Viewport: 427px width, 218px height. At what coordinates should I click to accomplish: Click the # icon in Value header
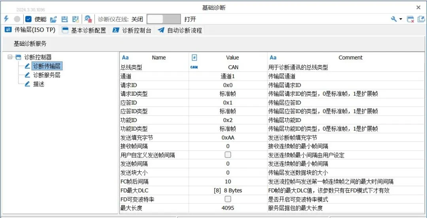point(195,57)
